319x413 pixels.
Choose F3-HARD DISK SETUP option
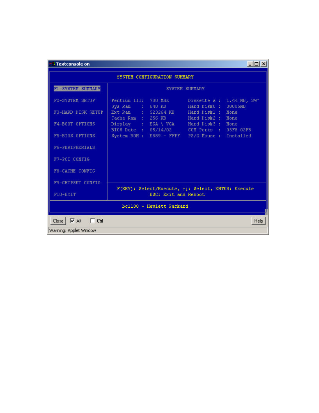(x=78, y=112)
